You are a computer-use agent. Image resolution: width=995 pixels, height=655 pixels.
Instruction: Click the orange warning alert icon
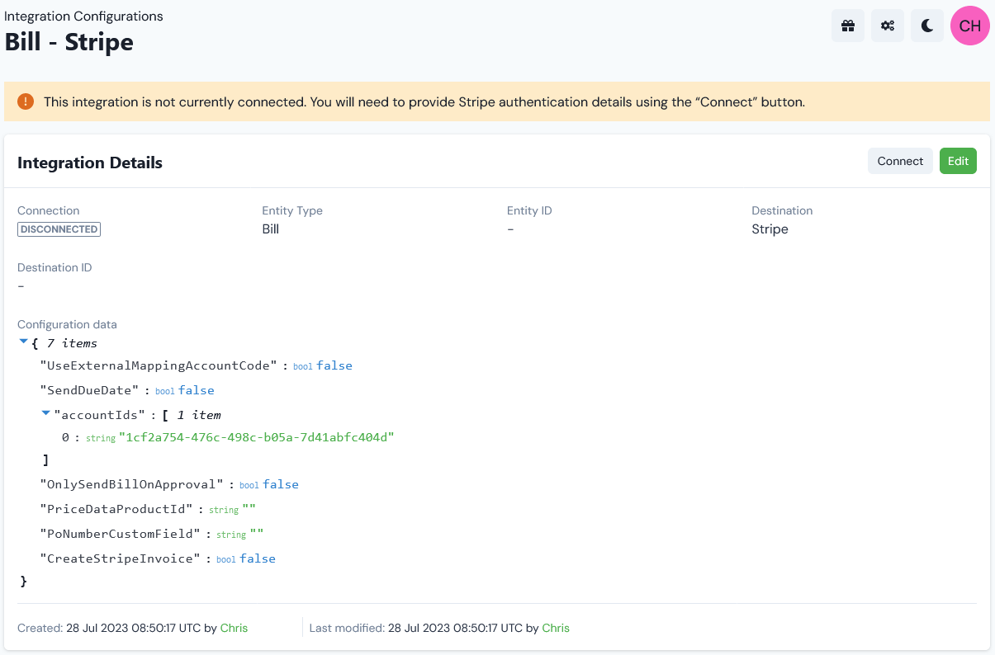tap(26, 101)
